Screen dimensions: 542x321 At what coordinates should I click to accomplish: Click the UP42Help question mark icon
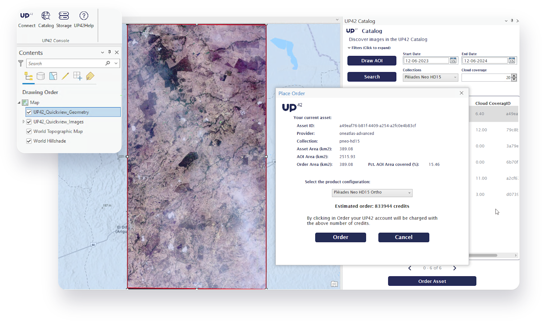click(84, 16)
